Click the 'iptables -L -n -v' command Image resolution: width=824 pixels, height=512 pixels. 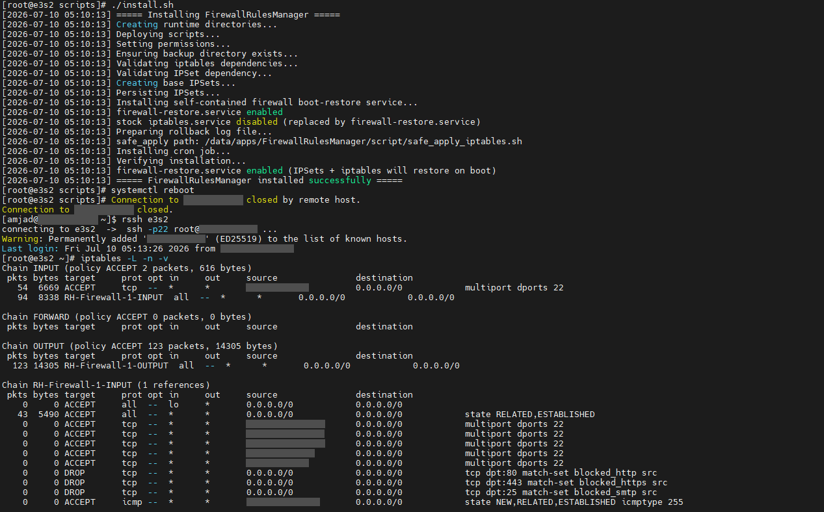124,258
